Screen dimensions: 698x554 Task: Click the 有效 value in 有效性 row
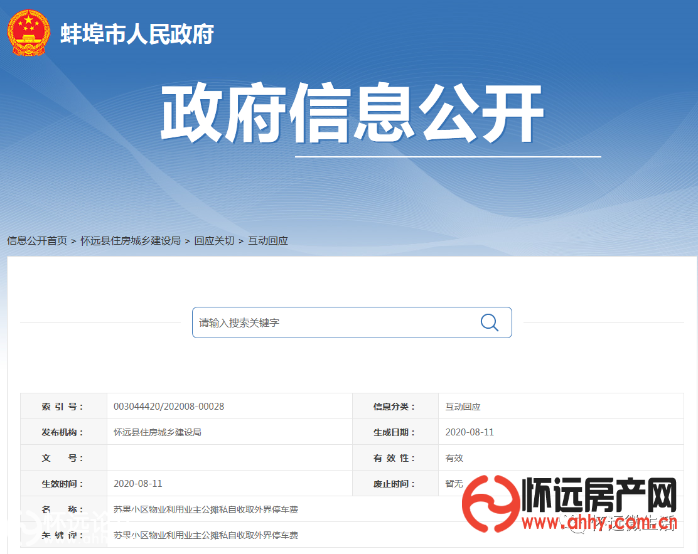coord(454,458)
